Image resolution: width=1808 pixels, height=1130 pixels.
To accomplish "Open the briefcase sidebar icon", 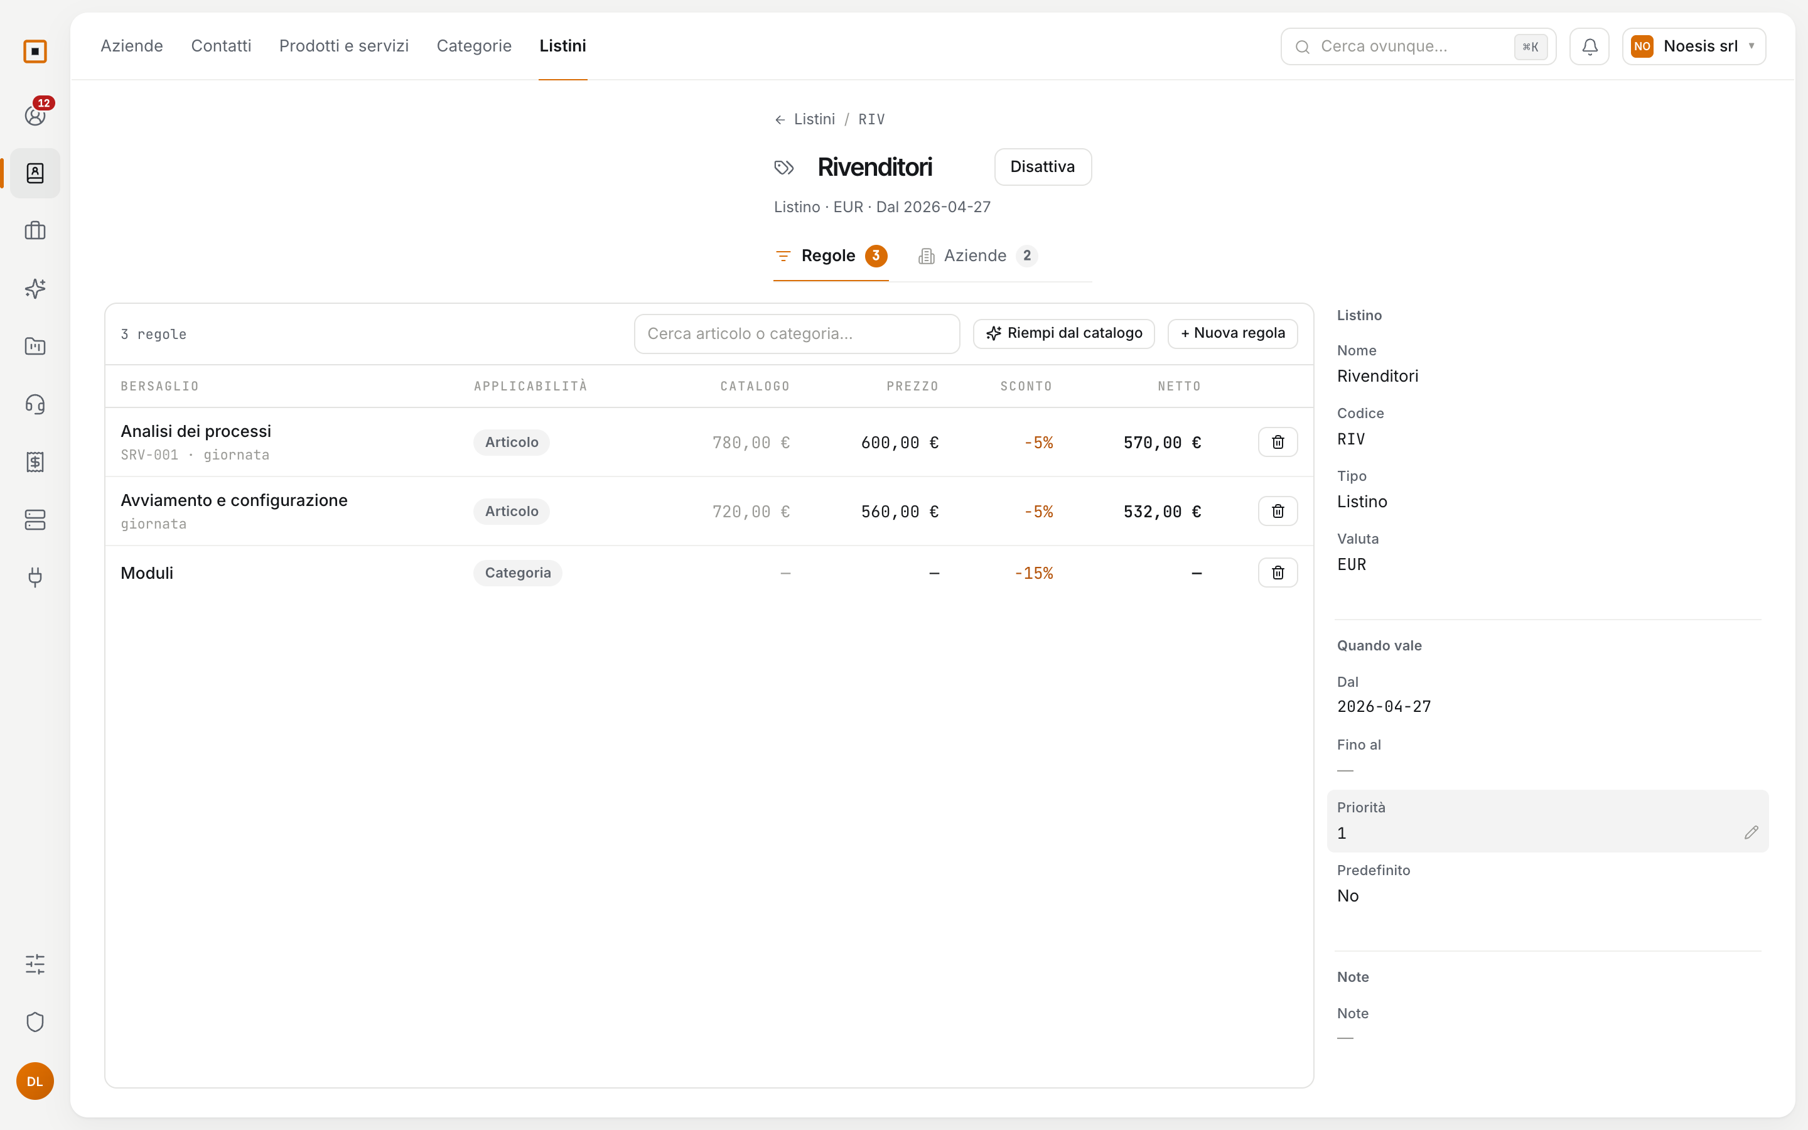I will click(x=35, y=231).
